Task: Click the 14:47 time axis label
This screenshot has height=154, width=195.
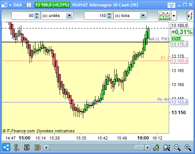Action: pos(10,138)
